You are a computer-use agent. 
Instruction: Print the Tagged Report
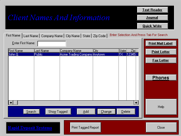click(x=85, y=127)
